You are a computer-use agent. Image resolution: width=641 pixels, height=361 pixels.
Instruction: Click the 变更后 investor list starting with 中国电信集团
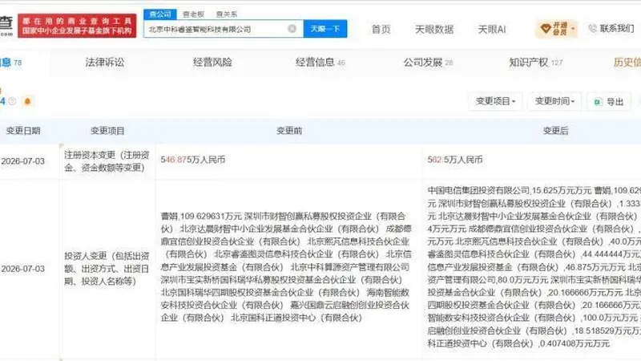click(534, 267)
